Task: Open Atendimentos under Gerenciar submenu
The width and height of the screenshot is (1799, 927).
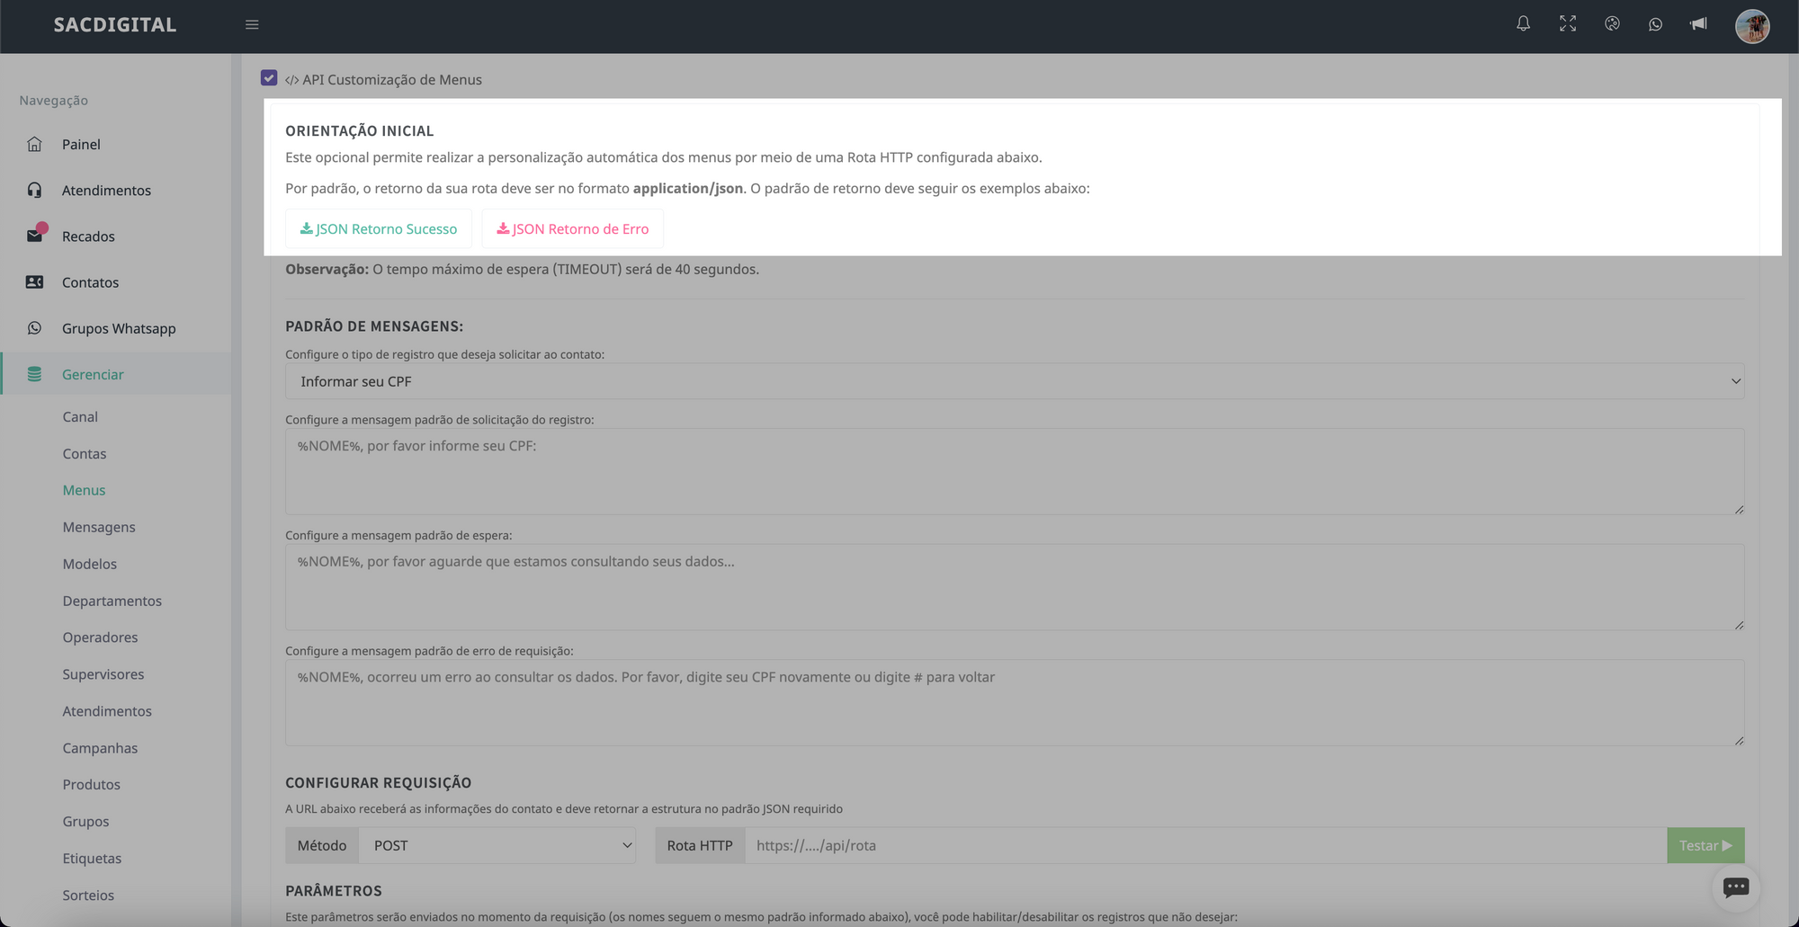Action: pyautogui.click(x=107, y=710)
